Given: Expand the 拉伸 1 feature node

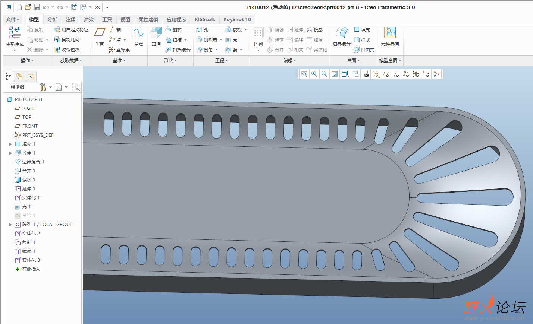Looking at the screenshot, I should tap(10, 153).
